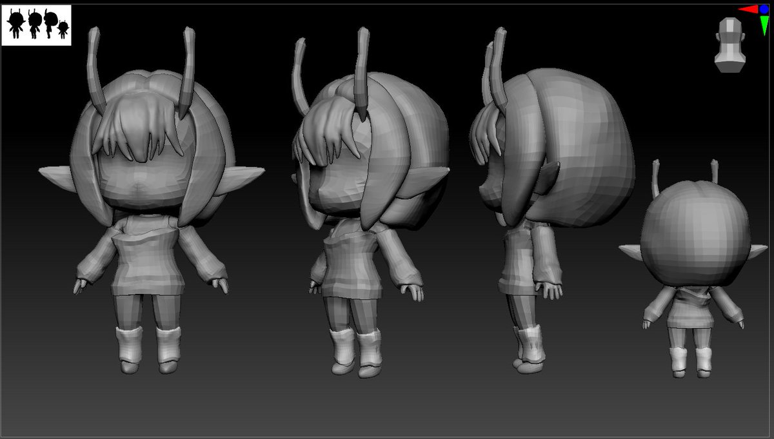Click the head-shaped camera orientation gizmo
This screenshot has height=439, width=774.
click(x=729, y=44)
